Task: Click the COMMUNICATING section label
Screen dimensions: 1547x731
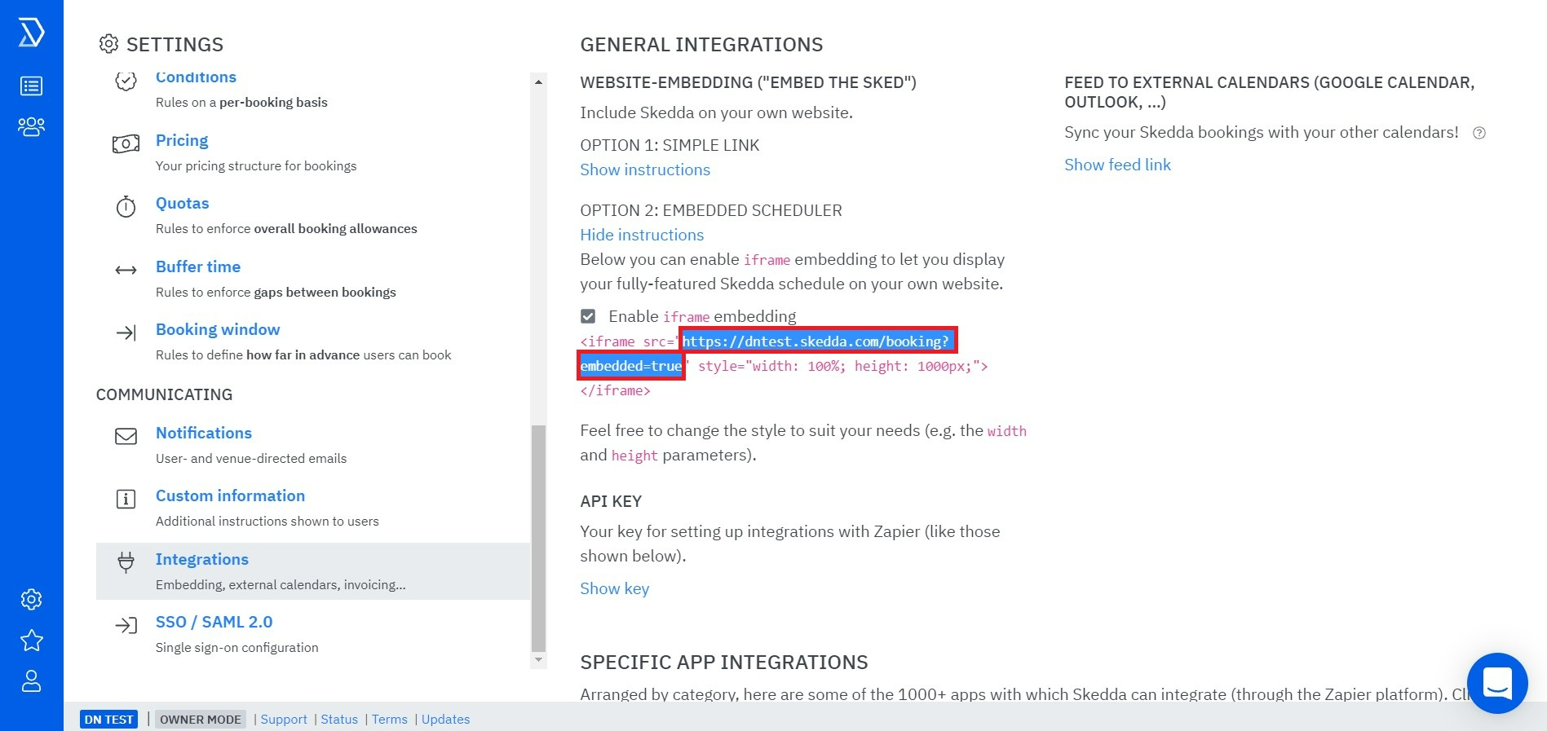Action: pyautogui.click(x=164, y=394)
